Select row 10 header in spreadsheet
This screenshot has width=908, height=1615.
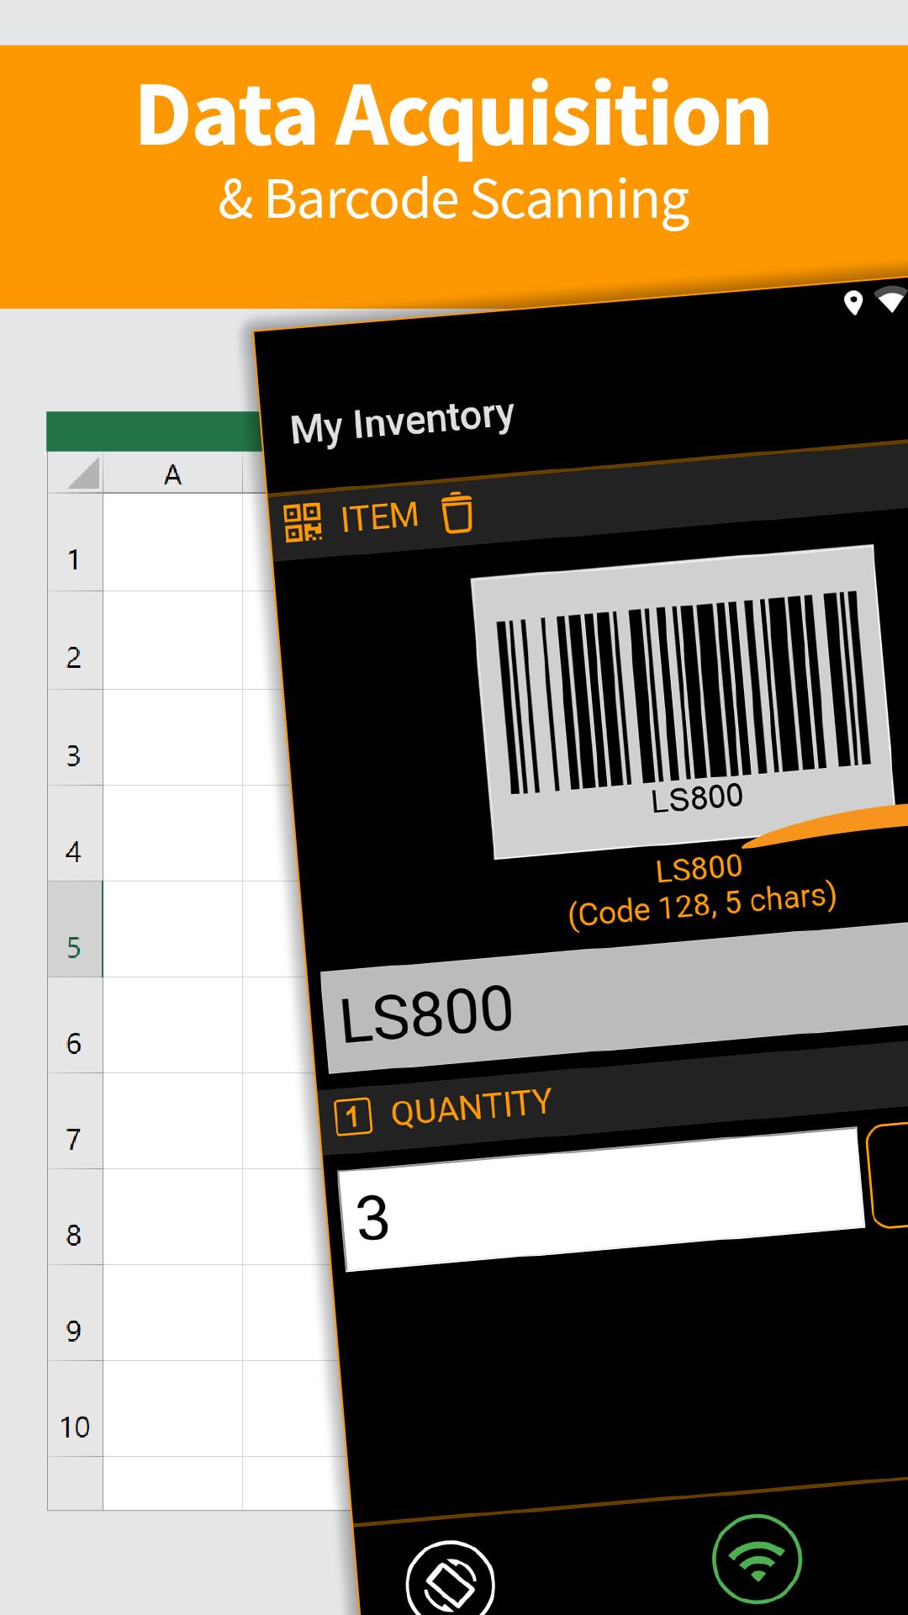point(75,1409)
